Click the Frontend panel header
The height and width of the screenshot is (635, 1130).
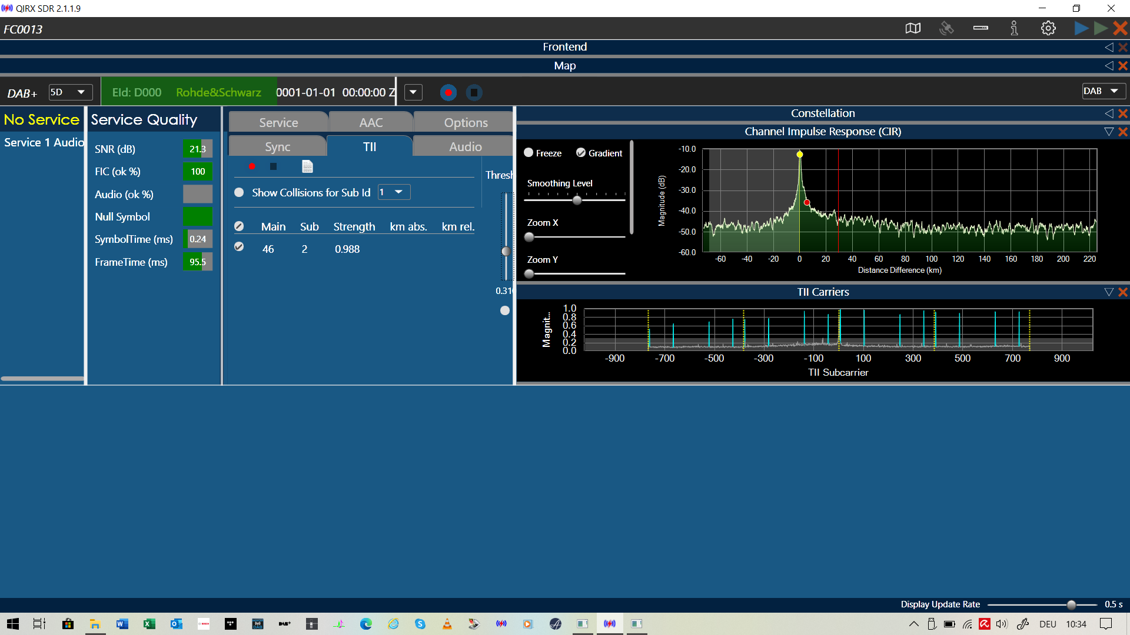[x=564, y=47]
